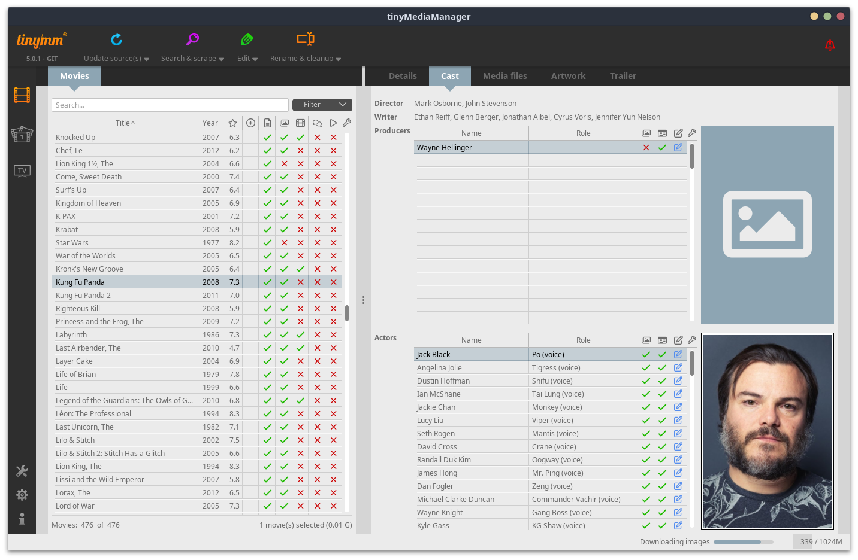This screenshot has height=560, width=858.
Task: Open settings via the gear icon
Action: pyautogui.click(x=22, y=495)
